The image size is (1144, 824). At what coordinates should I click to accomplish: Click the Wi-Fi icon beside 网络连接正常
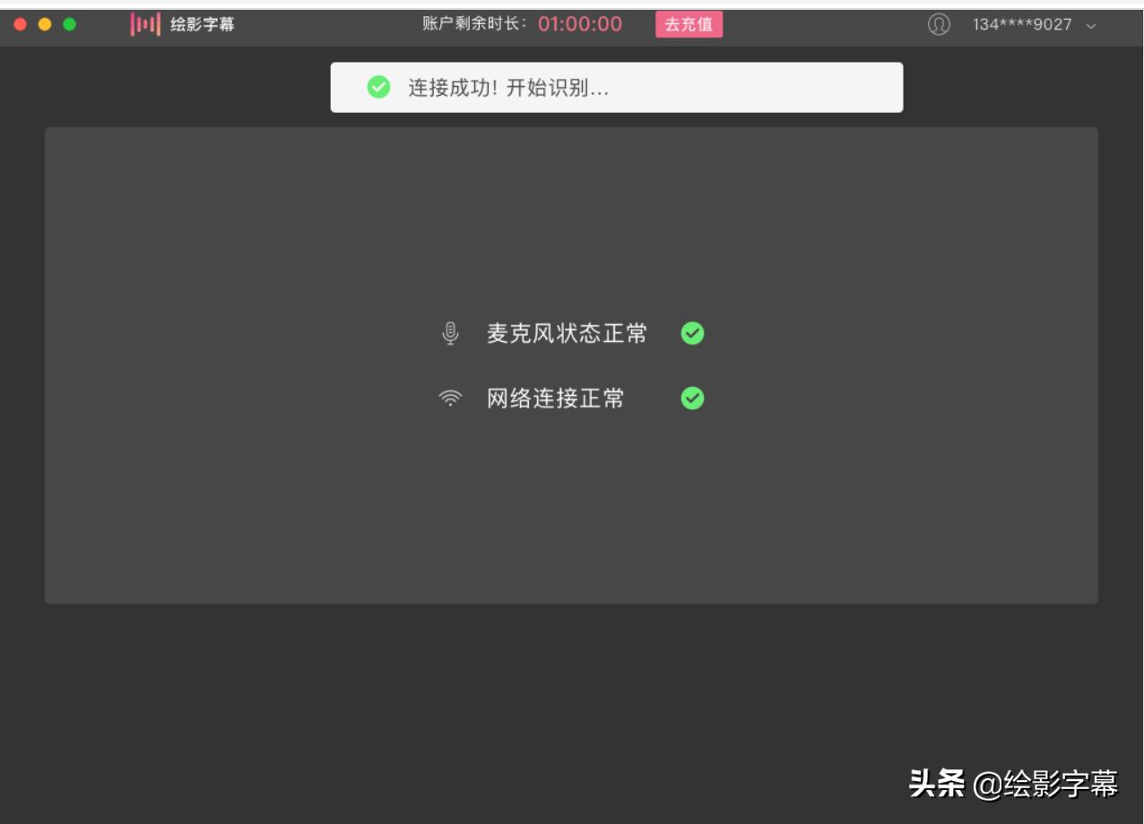point(450,397)
